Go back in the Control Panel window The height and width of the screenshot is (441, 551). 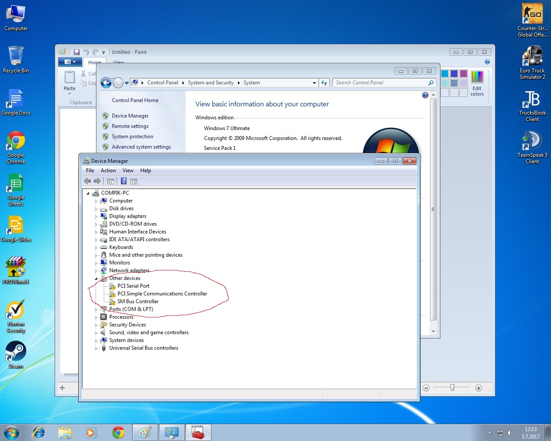coord(106,83)
